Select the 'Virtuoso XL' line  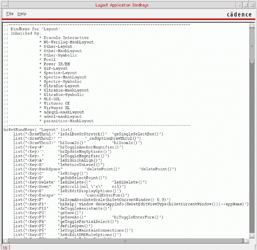pos(55,108)
